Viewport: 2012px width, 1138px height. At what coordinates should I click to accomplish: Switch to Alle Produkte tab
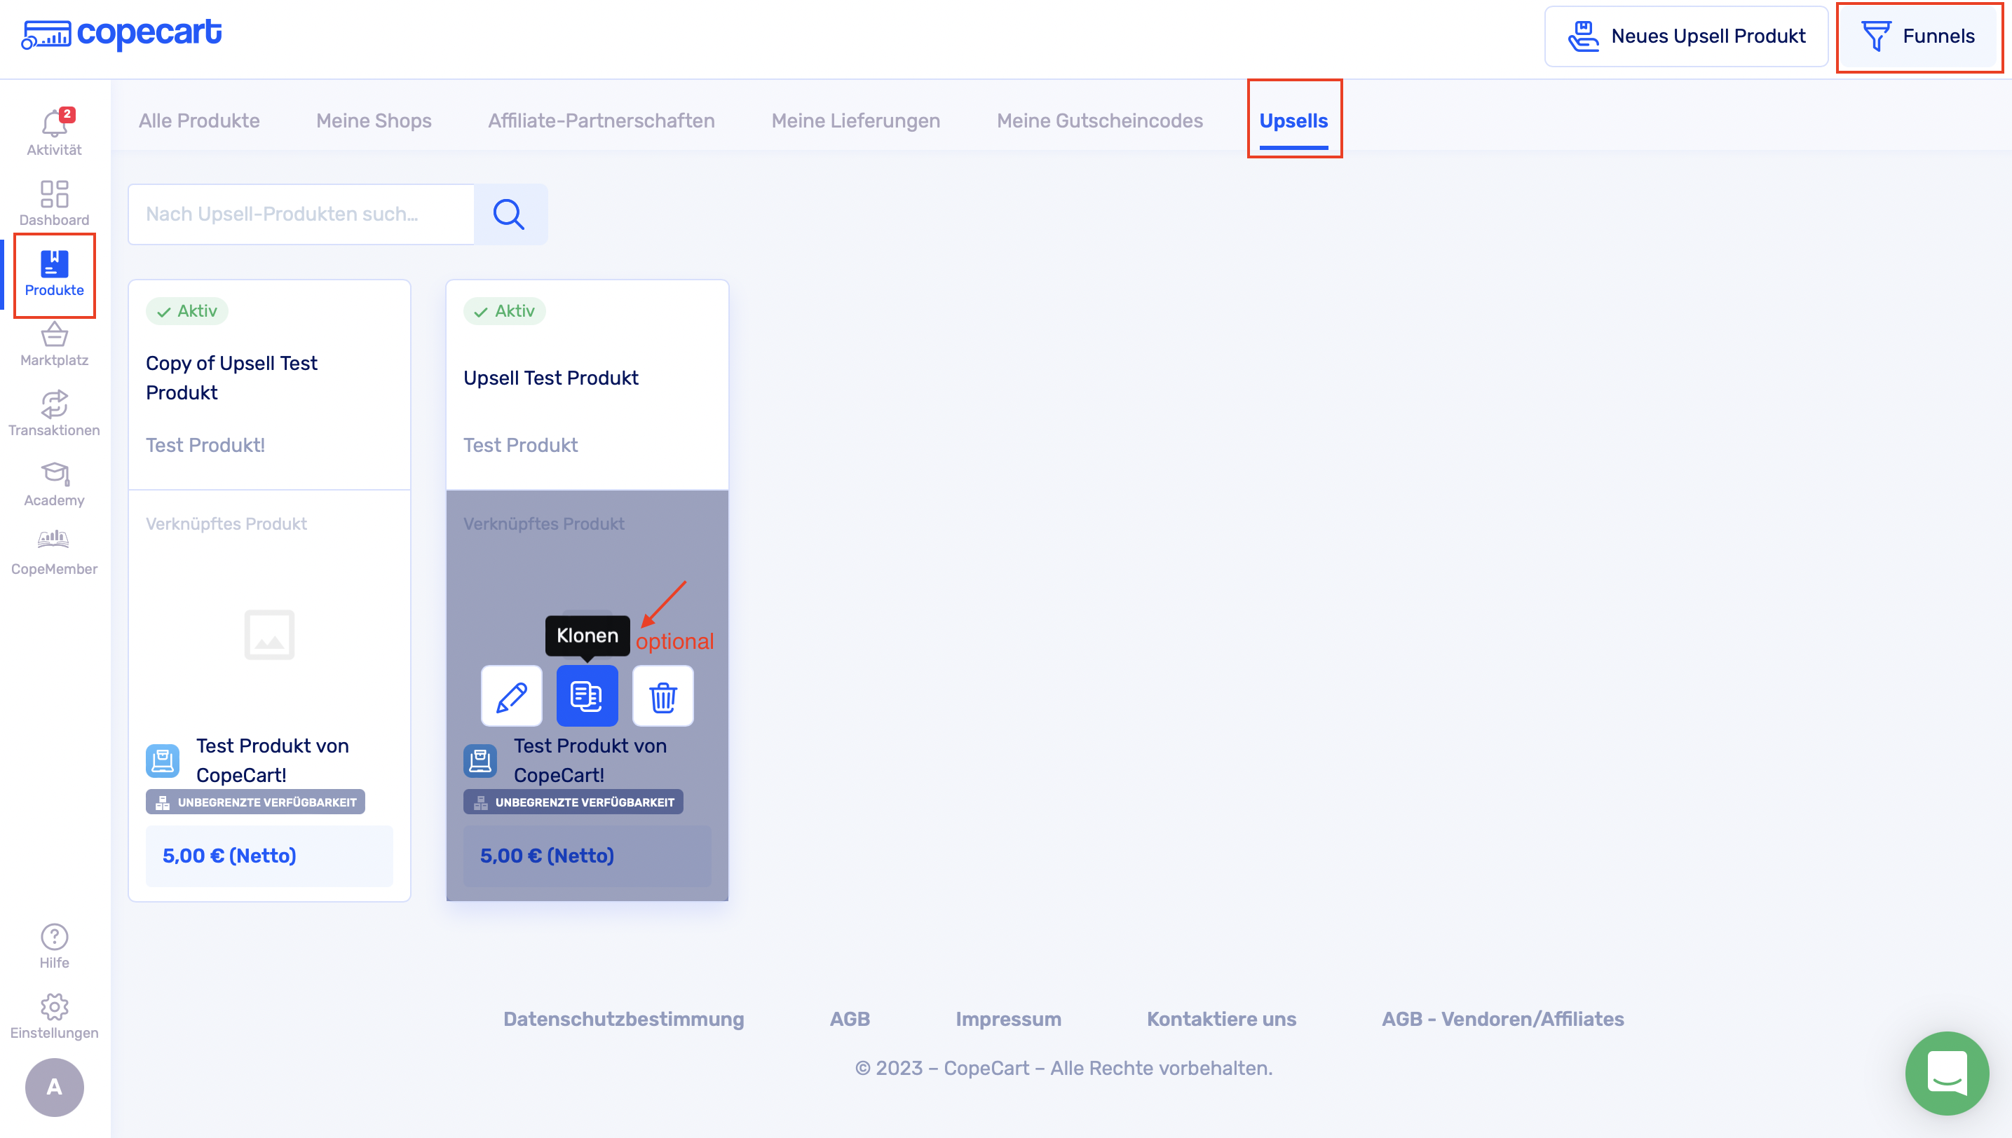coord(198,121)
